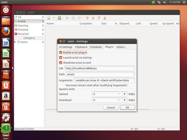
Task: Disable the Enable aria2 plug-in checkbox
Action: [x=61, y=53]
